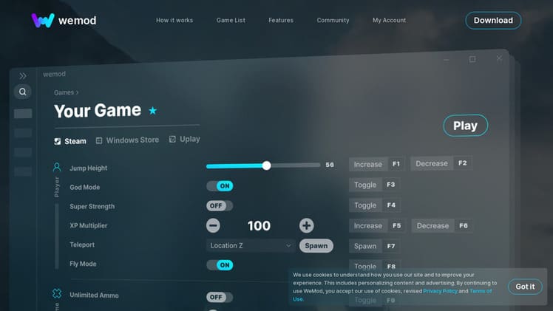Click the search magnifier icon in sidebar
The width and height of the screenshot is (553, 311).
click(23, 92)
